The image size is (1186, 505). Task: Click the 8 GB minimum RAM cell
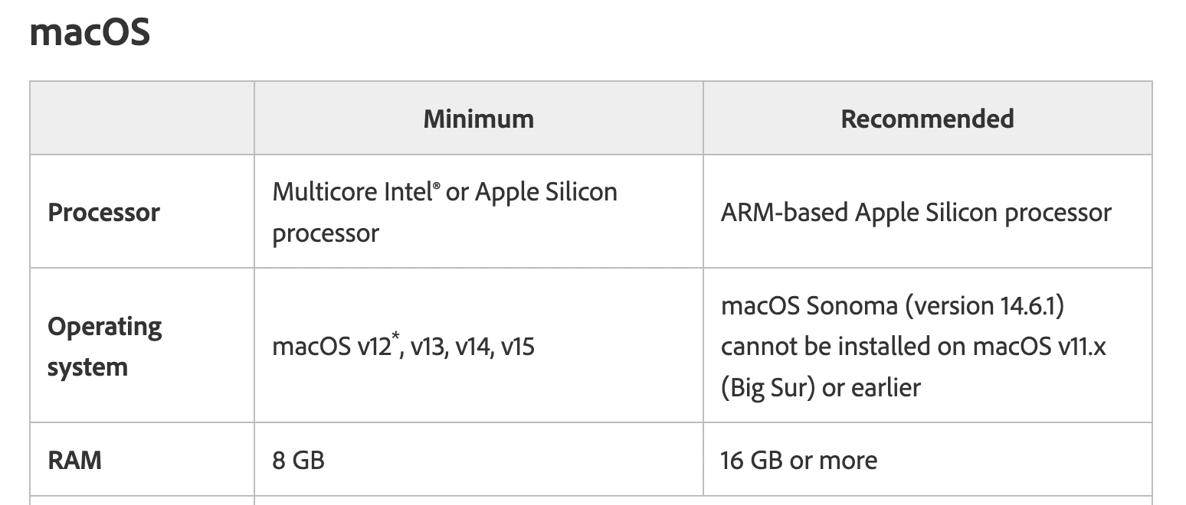[x=298, y=461]
